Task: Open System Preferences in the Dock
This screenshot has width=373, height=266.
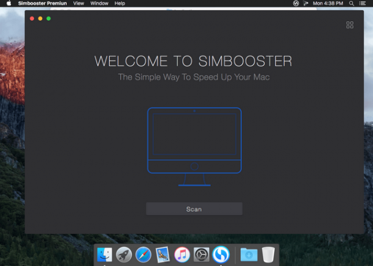Action: point(202,254)
